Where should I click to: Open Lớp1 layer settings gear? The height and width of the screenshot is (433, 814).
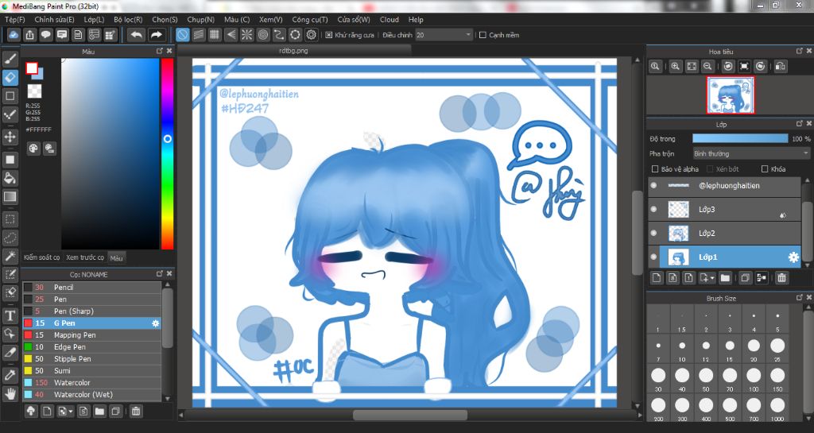[793, 257]
